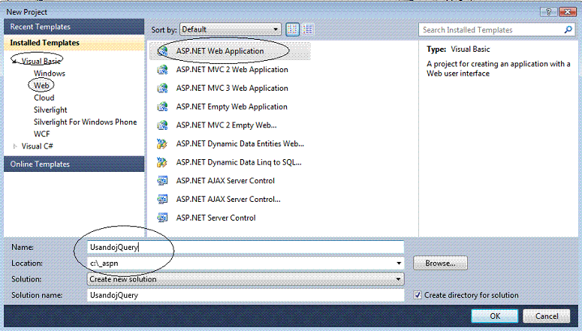Select ASP.NET Web Application template
Screen dimensions: 582x331
(x=230, y=51)
